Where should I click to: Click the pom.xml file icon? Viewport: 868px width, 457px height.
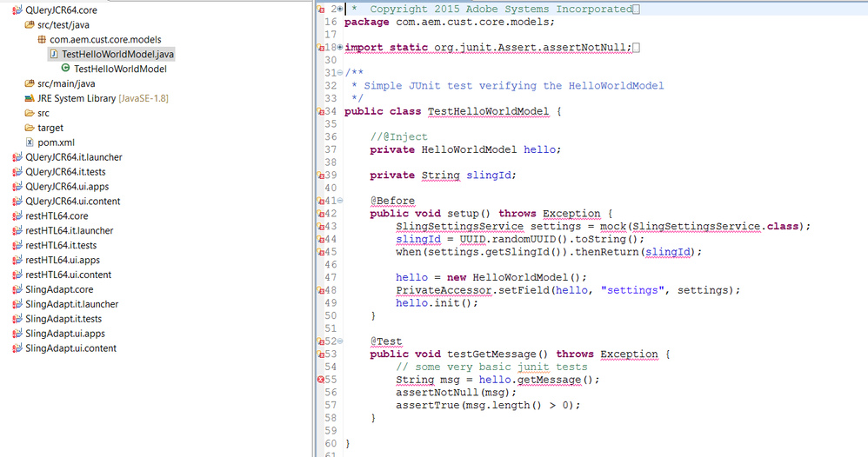click(30, 142)
